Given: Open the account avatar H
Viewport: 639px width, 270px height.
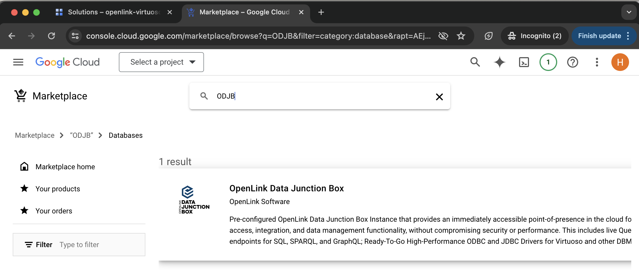Looking at the screenshot, I should coord(620,62).
